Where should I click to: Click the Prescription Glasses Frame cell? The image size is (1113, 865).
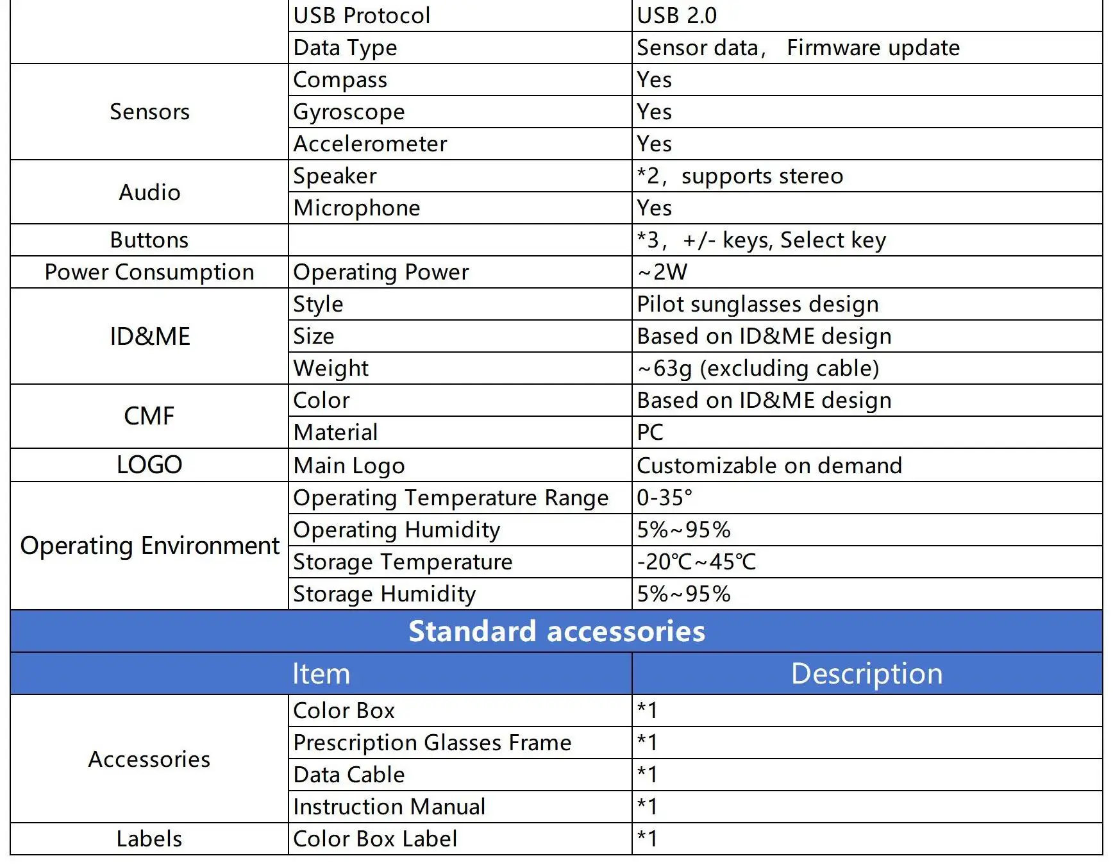coord(460,743)
